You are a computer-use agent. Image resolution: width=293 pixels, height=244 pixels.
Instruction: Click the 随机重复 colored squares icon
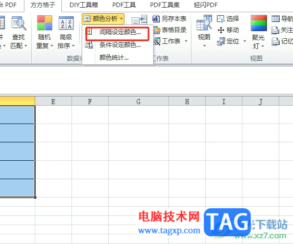coord(44,23)
